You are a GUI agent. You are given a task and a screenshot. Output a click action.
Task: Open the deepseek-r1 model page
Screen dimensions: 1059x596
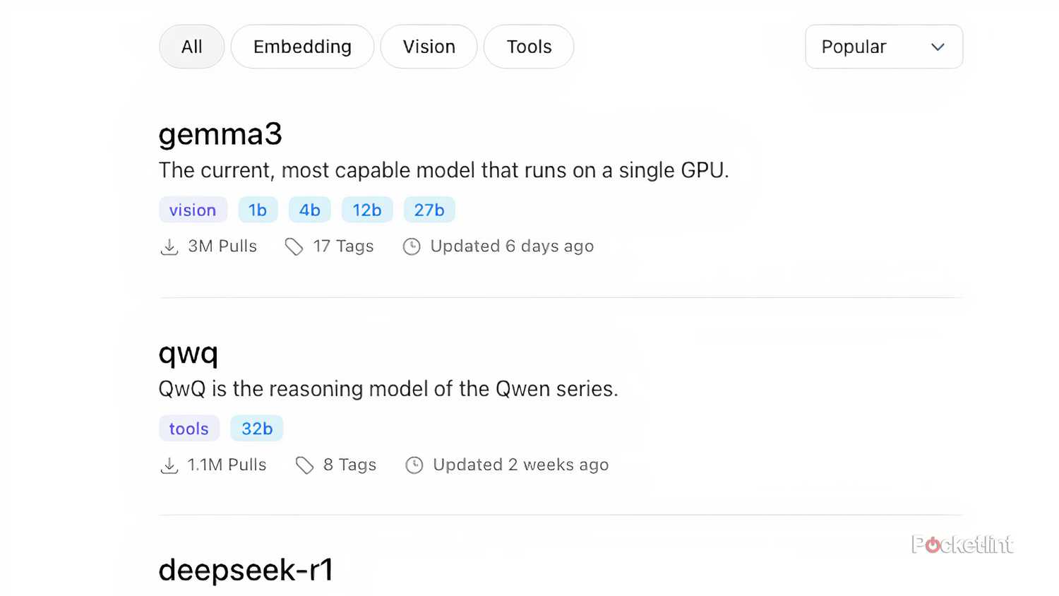(x=246, y=570)
